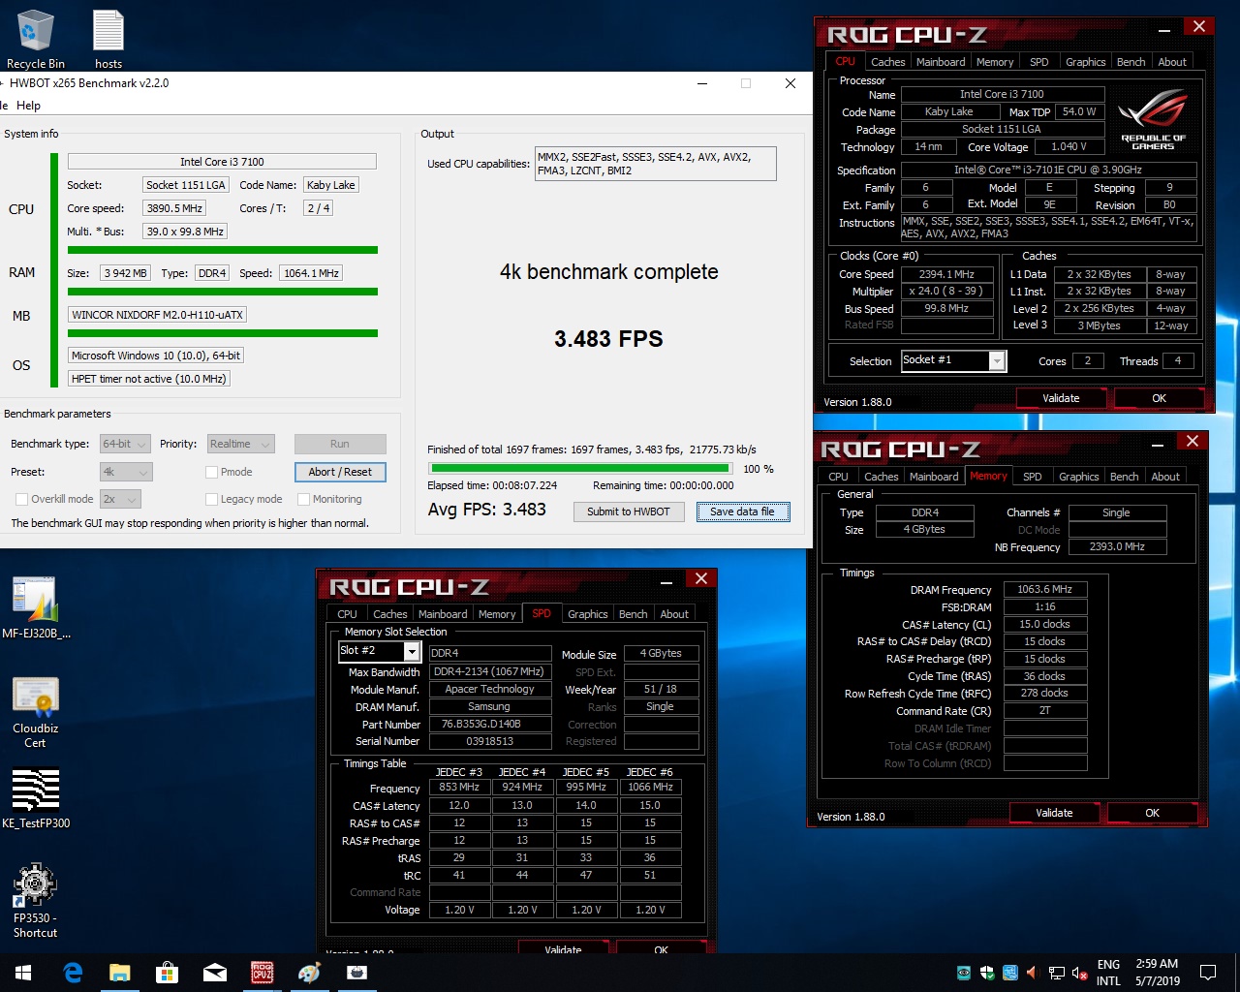1240x992 pixels.
Task: Open the Socket #1 selection dropdown
Action: point(954,360)
